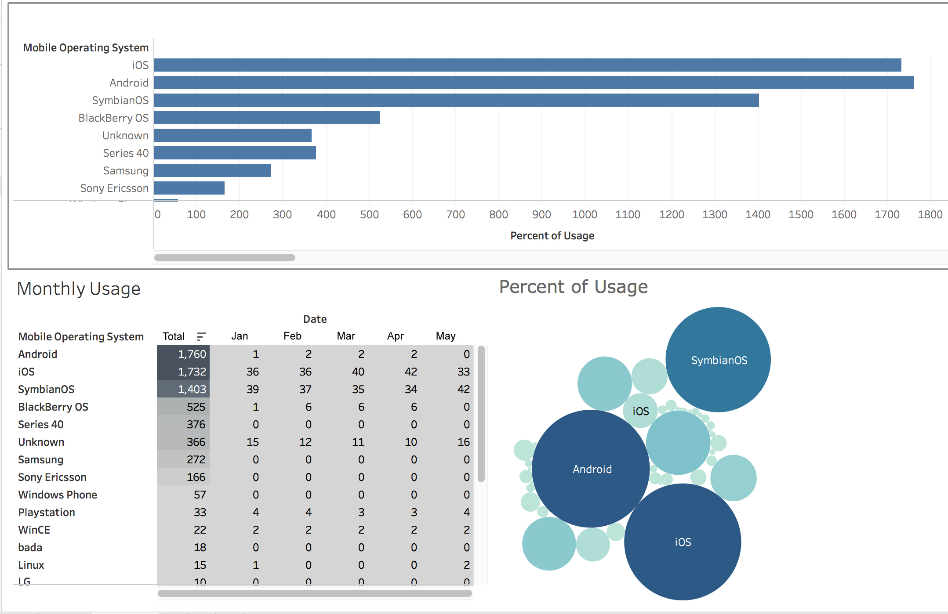
Task: Click the large Android bubble
Action: (592, 469)
